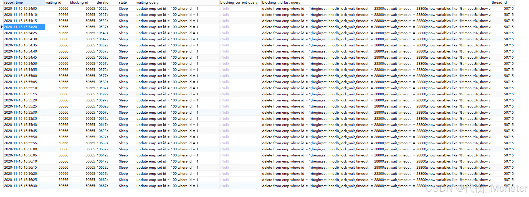Image resolution: width=529 pixels, height=197 pixels.
Task: Select duration cell 10622s
Action: point(107,131)
